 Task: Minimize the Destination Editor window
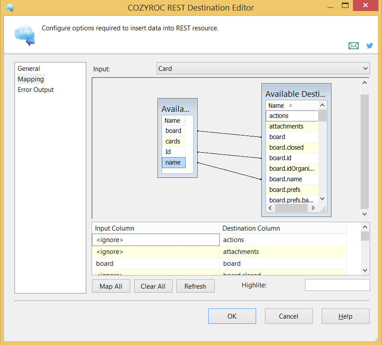point(331,7)
